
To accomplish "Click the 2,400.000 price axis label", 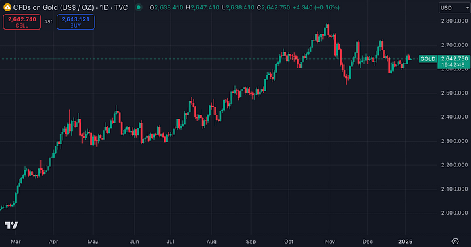I will (x=454, y=117).
